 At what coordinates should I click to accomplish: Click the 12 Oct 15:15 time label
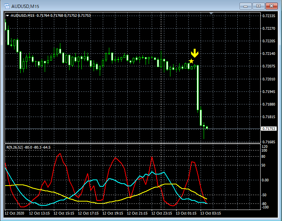[64, 213]
